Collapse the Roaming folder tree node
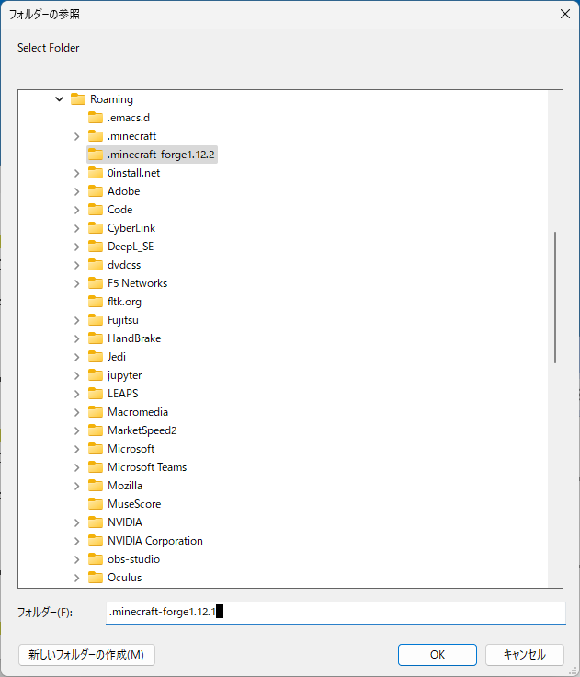Screen dimensions: 580x677 (60, 99)
